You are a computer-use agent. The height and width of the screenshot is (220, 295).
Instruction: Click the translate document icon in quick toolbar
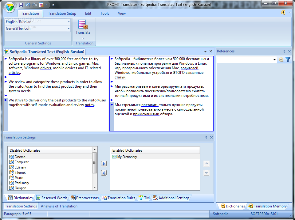click(x=41, y=5)
